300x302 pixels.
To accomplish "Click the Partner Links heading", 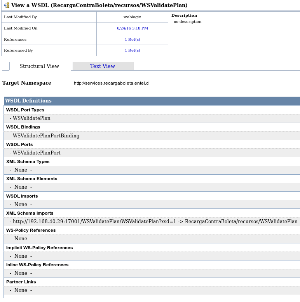I will [x=21, y=282].
